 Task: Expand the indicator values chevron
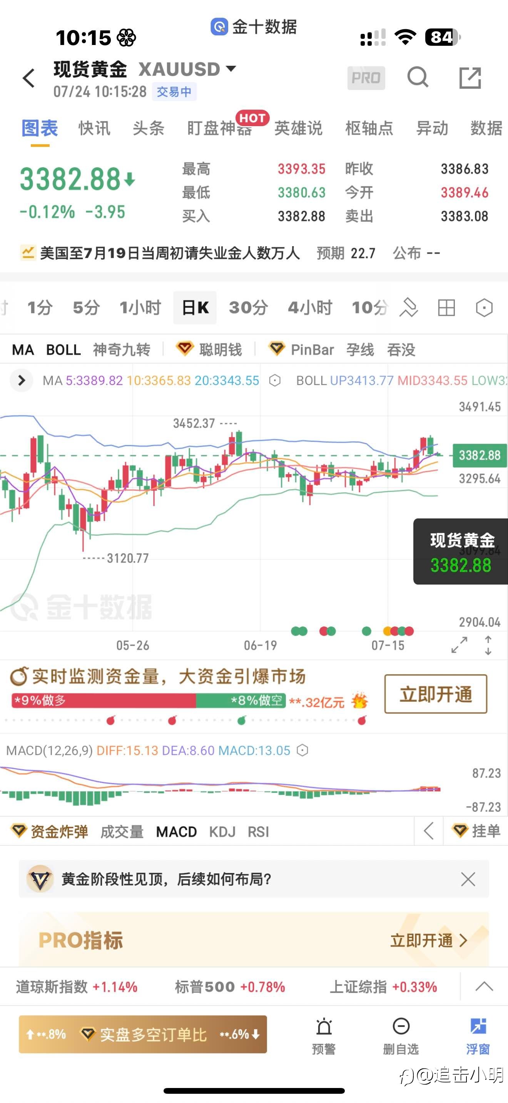tap(22, 380)
